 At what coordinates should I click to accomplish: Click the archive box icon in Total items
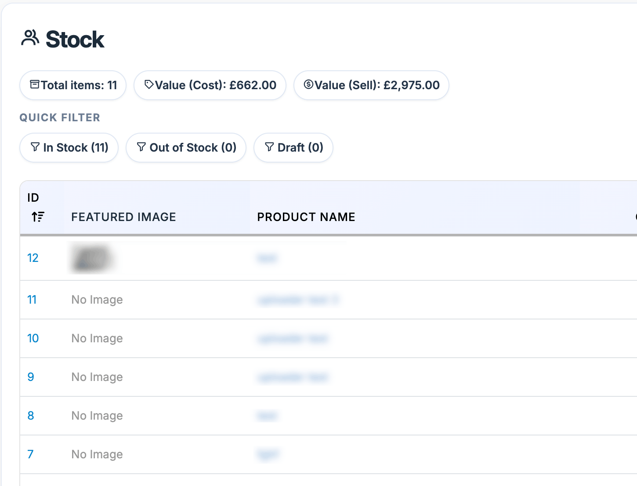pos(35,84)
